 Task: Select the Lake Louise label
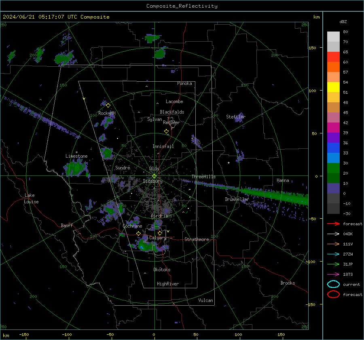[32, 199]
